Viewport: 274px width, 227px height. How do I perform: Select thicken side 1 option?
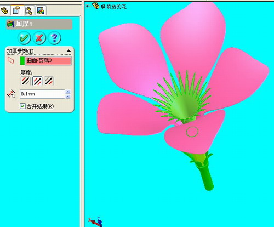(25, 81)
